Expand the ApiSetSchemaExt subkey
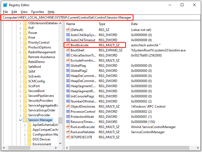The height and width of the screenshot is (152, 202). tap(25, 125)
